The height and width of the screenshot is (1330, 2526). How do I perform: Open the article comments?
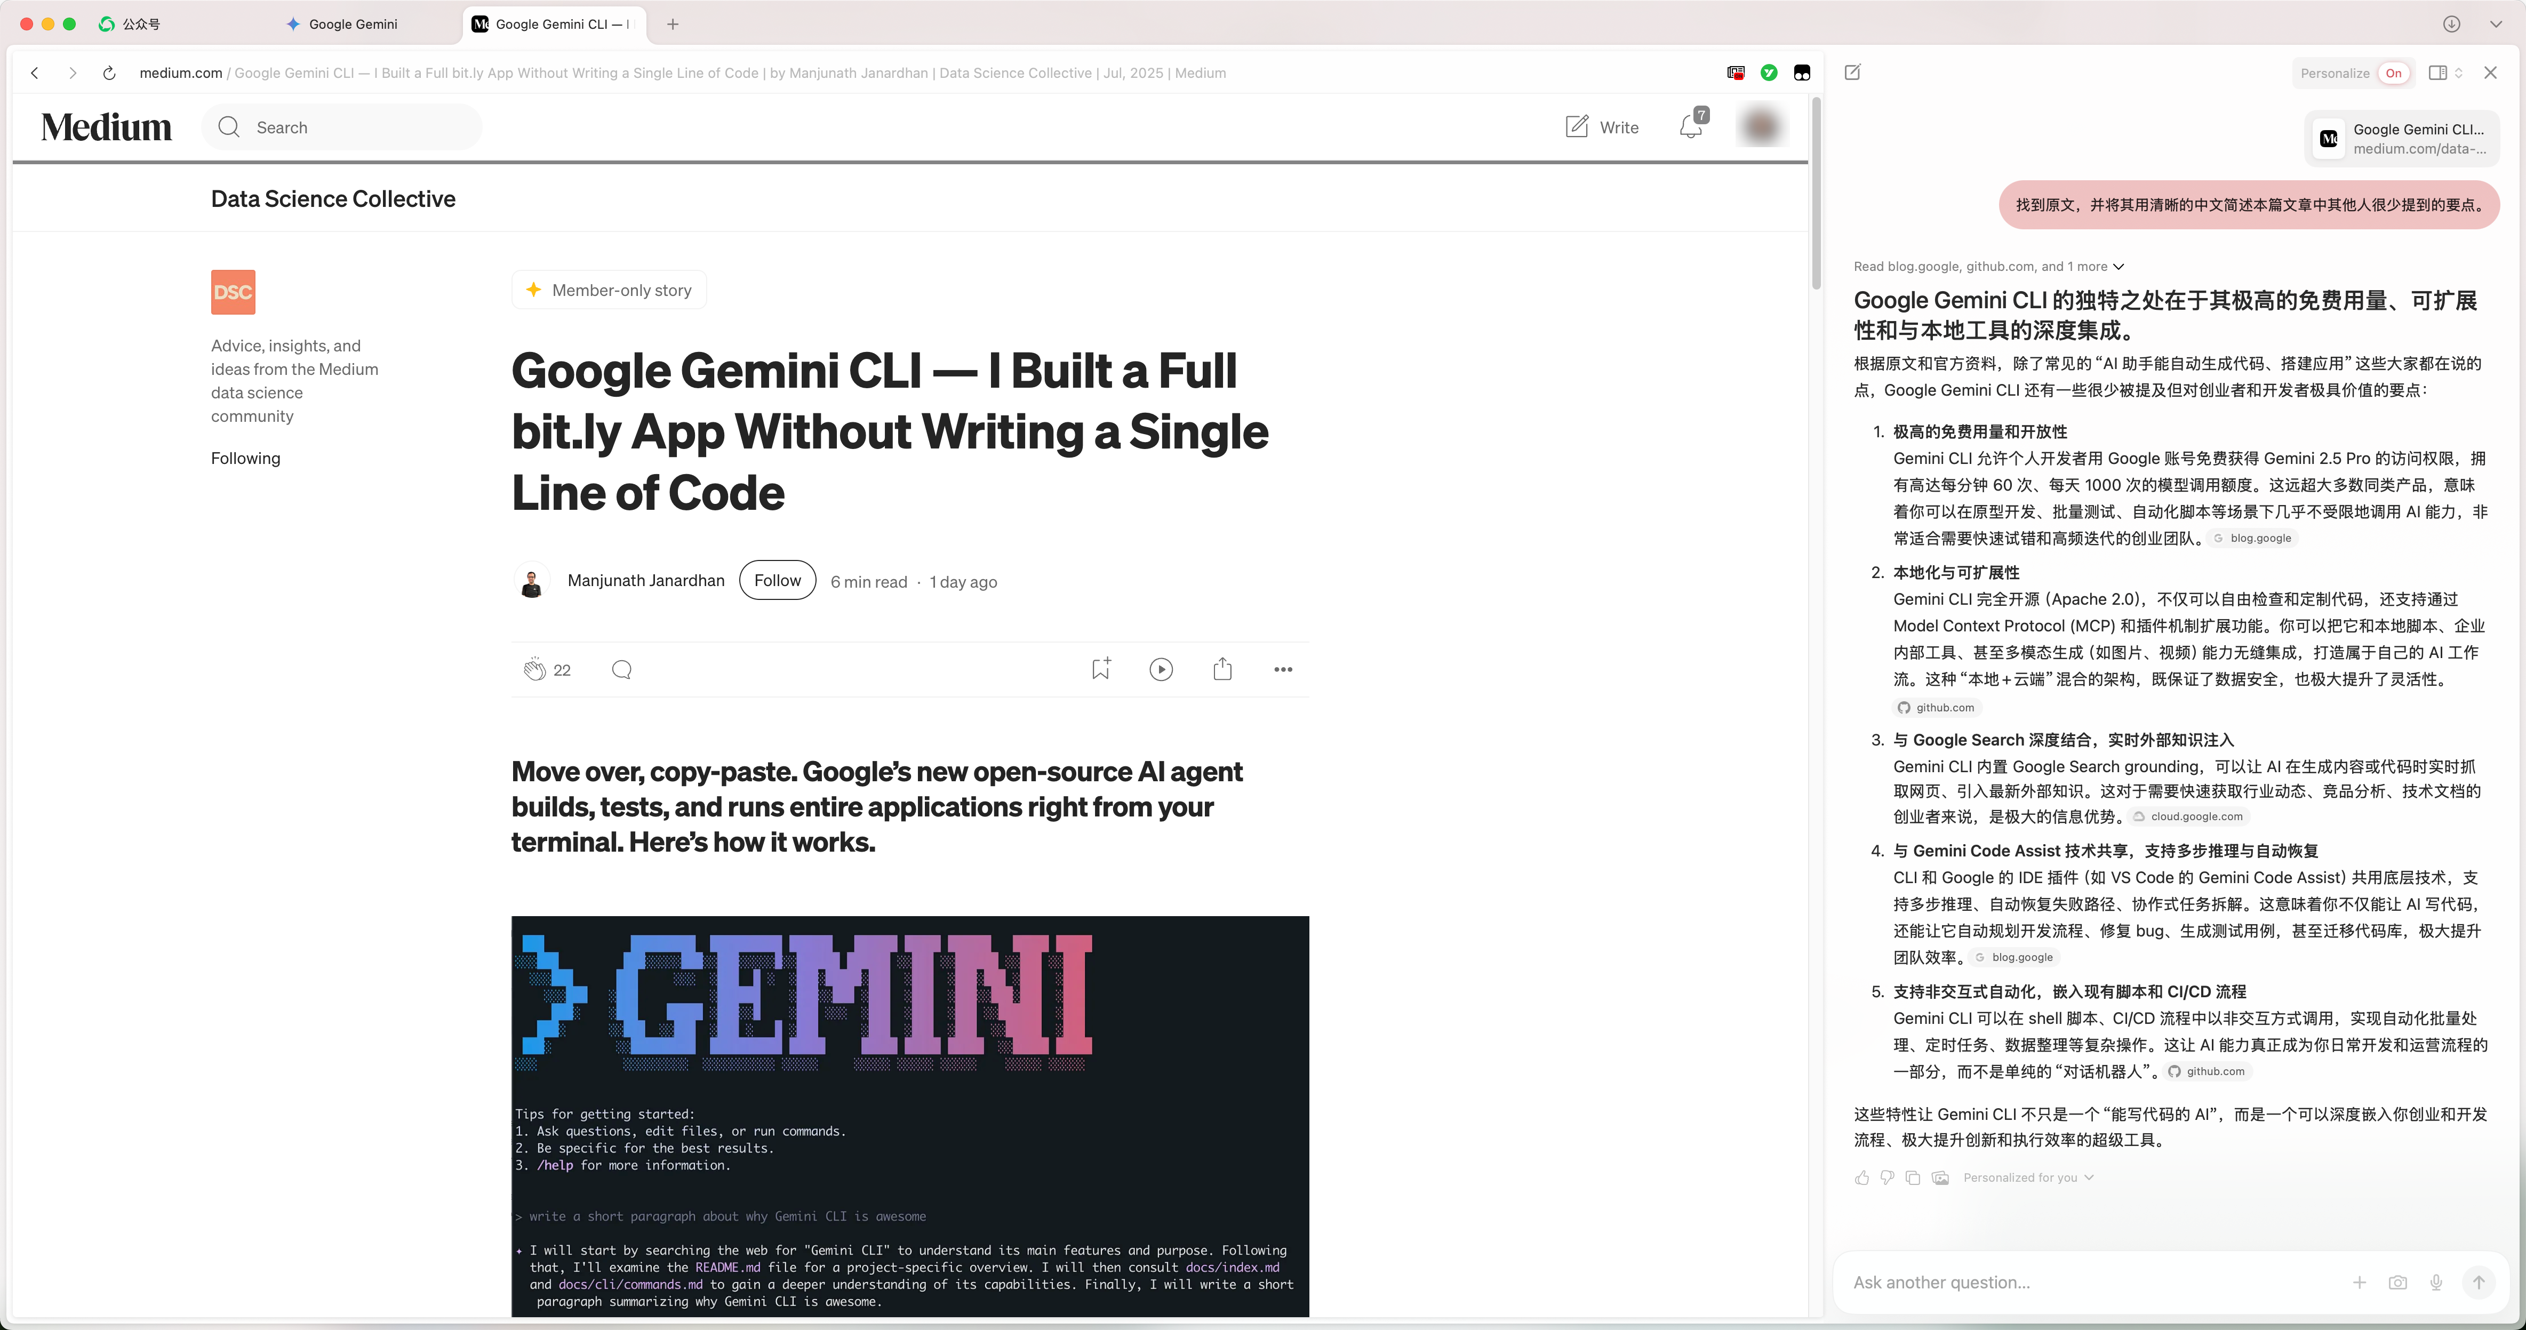(x=622, y=669)
